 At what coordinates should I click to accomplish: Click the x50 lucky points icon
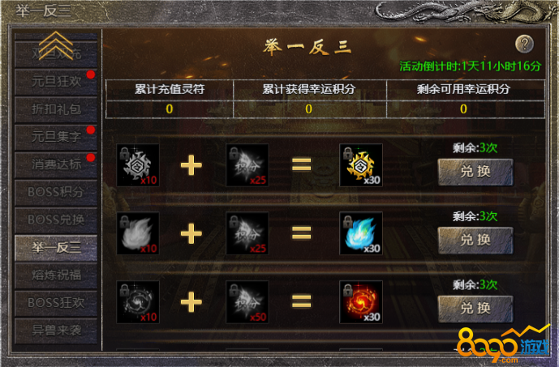[x=247, y=302]
